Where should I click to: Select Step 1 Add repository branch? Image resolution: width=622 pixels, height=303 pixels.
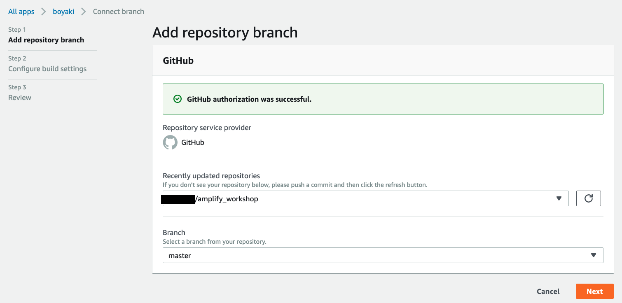point(46,40)
